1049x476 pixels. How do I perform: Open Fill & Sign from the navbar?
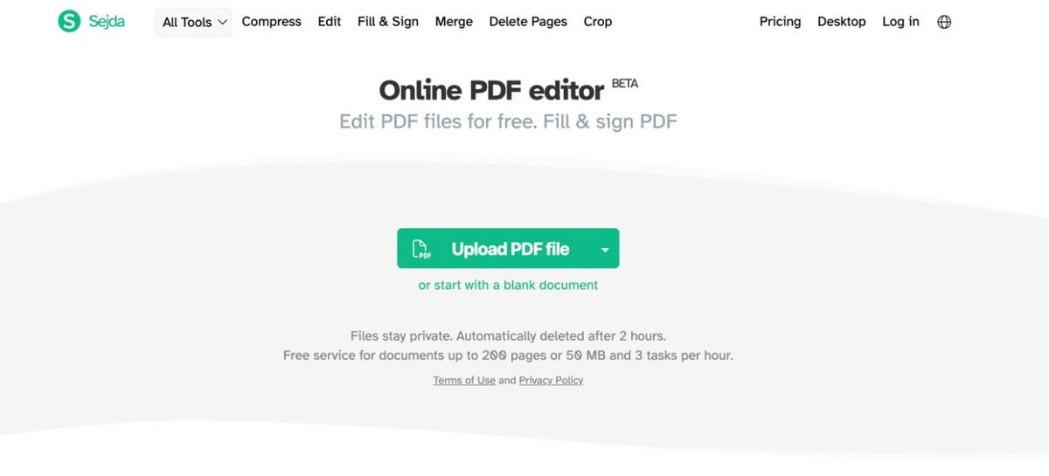(388, 22)
